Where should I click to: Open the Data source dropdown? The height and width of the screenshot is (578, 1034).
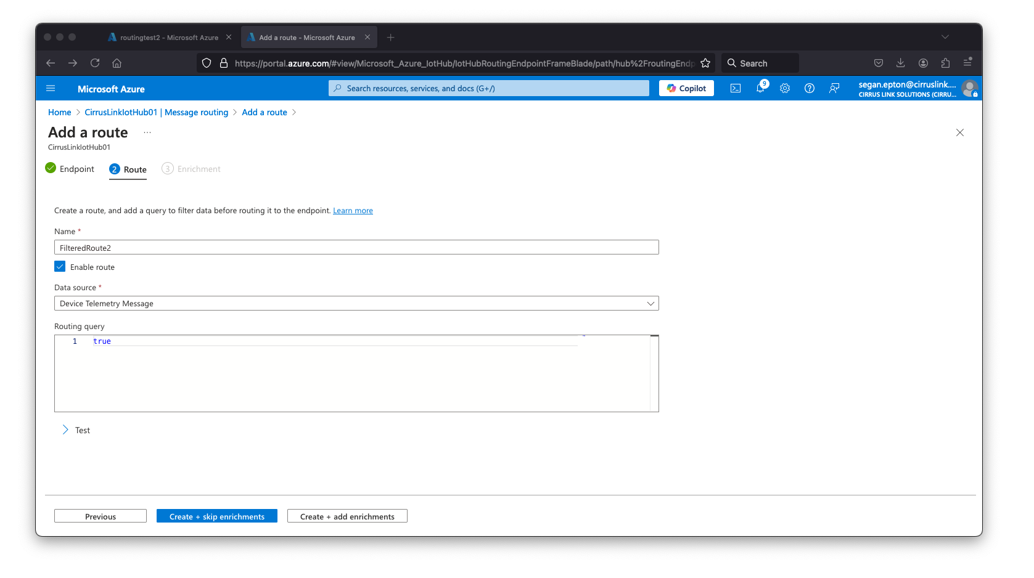(x=356, y=304)
